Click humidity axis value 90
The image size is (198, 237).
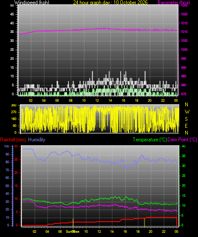pyautogui.click(x=7, y=154)
